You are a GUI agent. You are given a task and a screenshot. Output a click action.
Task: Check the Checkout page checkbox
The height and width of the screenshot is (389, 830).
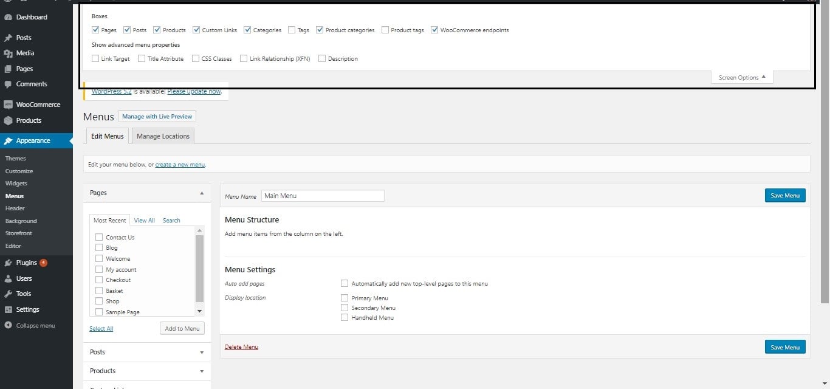(x=99, y=280)
